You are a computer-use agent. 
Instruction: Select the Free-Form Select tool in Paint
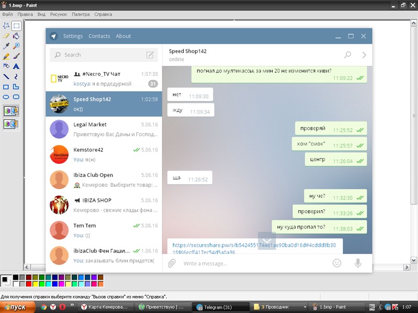6,26
